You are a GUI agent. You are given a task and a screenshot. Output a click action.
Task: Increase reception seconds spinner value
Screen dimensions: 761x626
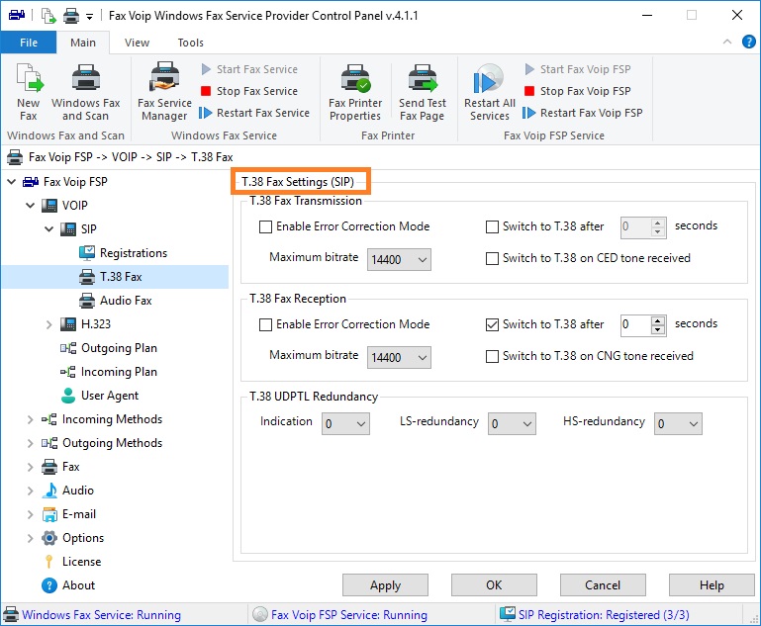pyautogui.click(x=658, y=320)
